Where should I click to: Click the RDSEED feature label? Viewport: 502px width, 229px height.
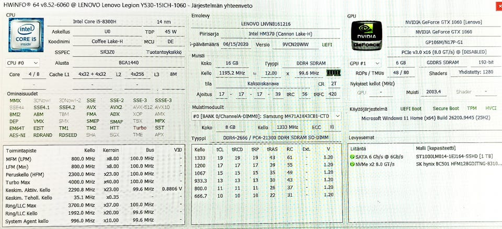click(x=68, y=135)
